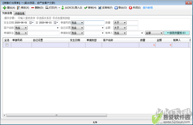Click the 客户名称 column header

coord(120,40)
